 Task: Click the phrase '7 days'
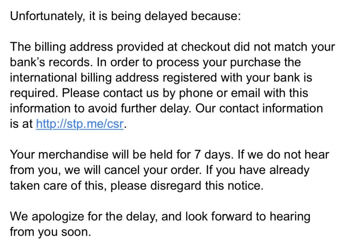pyautogui.click(x=212, y=154)
